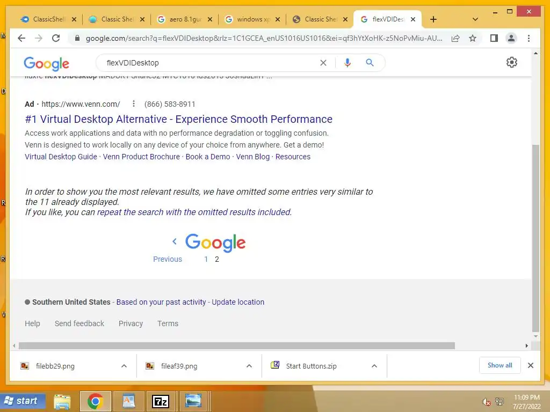Image resolution: width=550 pixels, height=412 pixels.
Task: Click the scroll-up arrow of page scrollbar
Action: pyautogui.click(x=535, y=53)
